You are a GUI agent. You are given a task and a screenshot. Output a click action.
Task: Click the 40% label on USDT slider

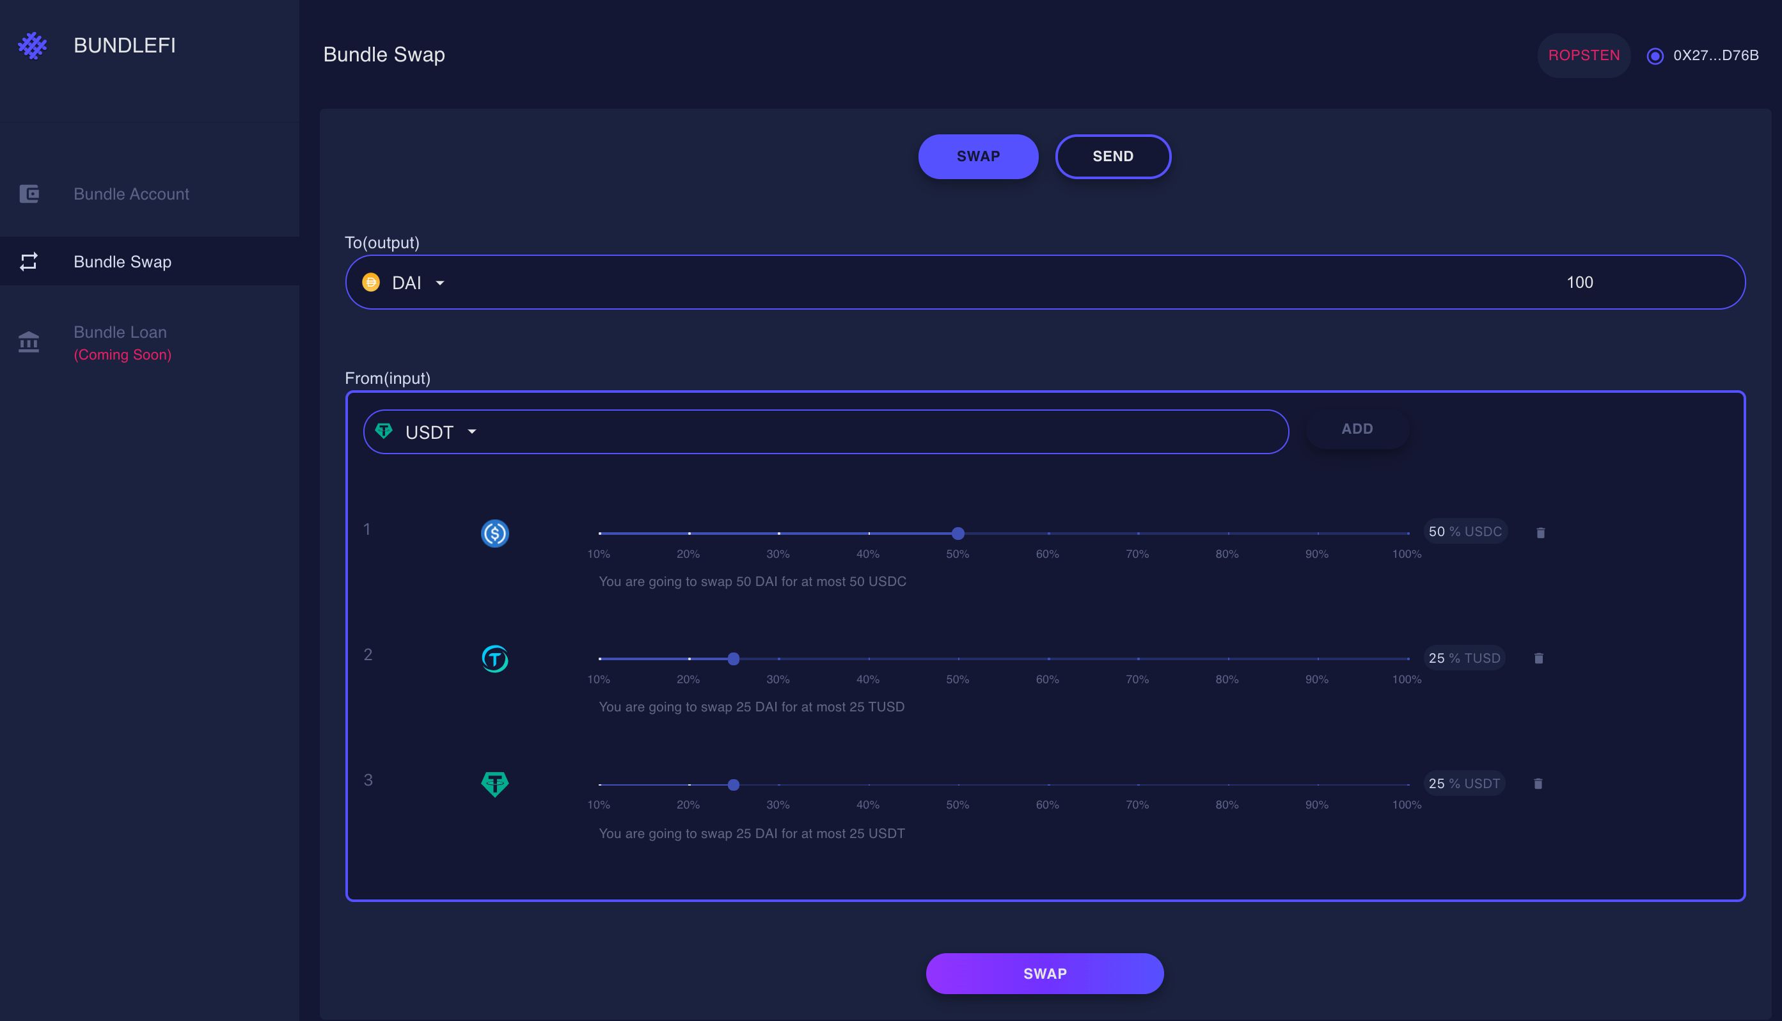point(868,805)
